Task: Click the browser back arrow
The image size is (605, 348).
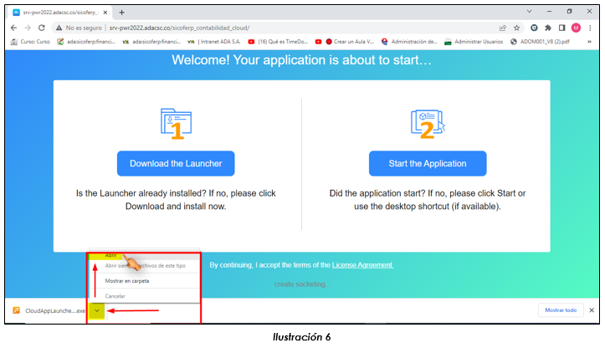Action: tap(15, 28)
